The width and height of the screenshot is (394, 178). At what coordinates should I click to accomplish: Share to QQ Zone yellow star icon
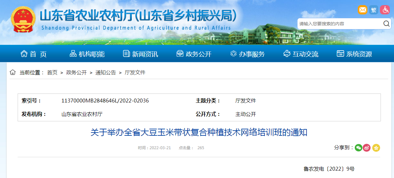(376, 148)
